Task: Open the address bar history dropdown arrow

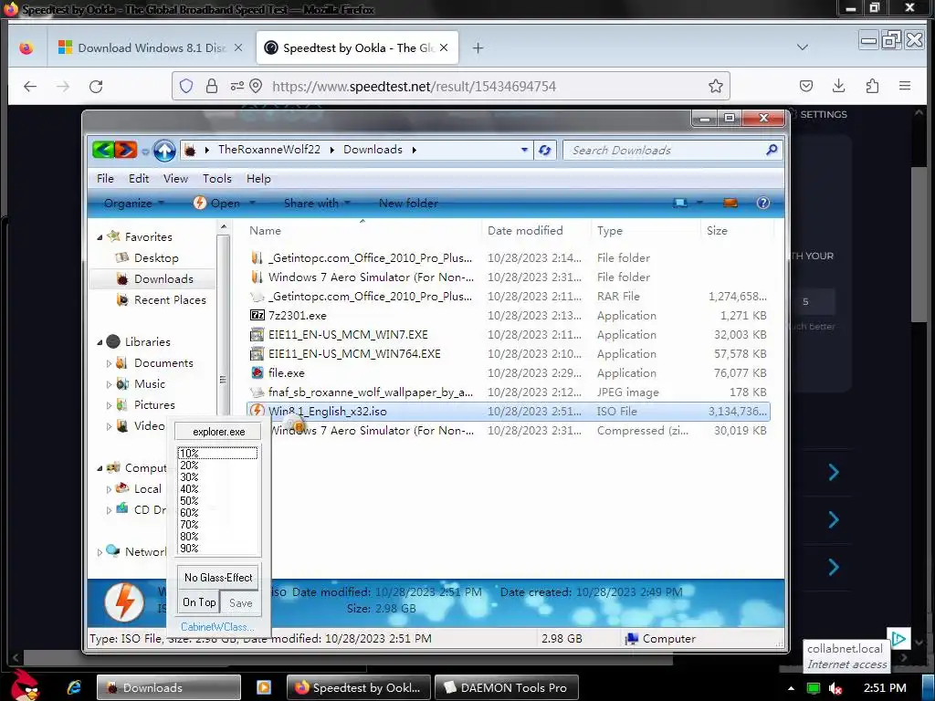Action: point(524,150)
